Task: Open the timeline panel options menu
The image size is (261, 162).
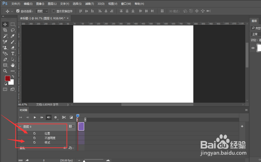Action: [x=246, y=110]
